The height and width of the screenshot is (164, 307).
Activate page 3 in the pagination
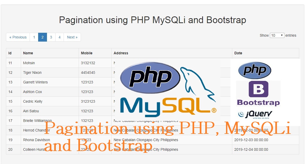51,37
